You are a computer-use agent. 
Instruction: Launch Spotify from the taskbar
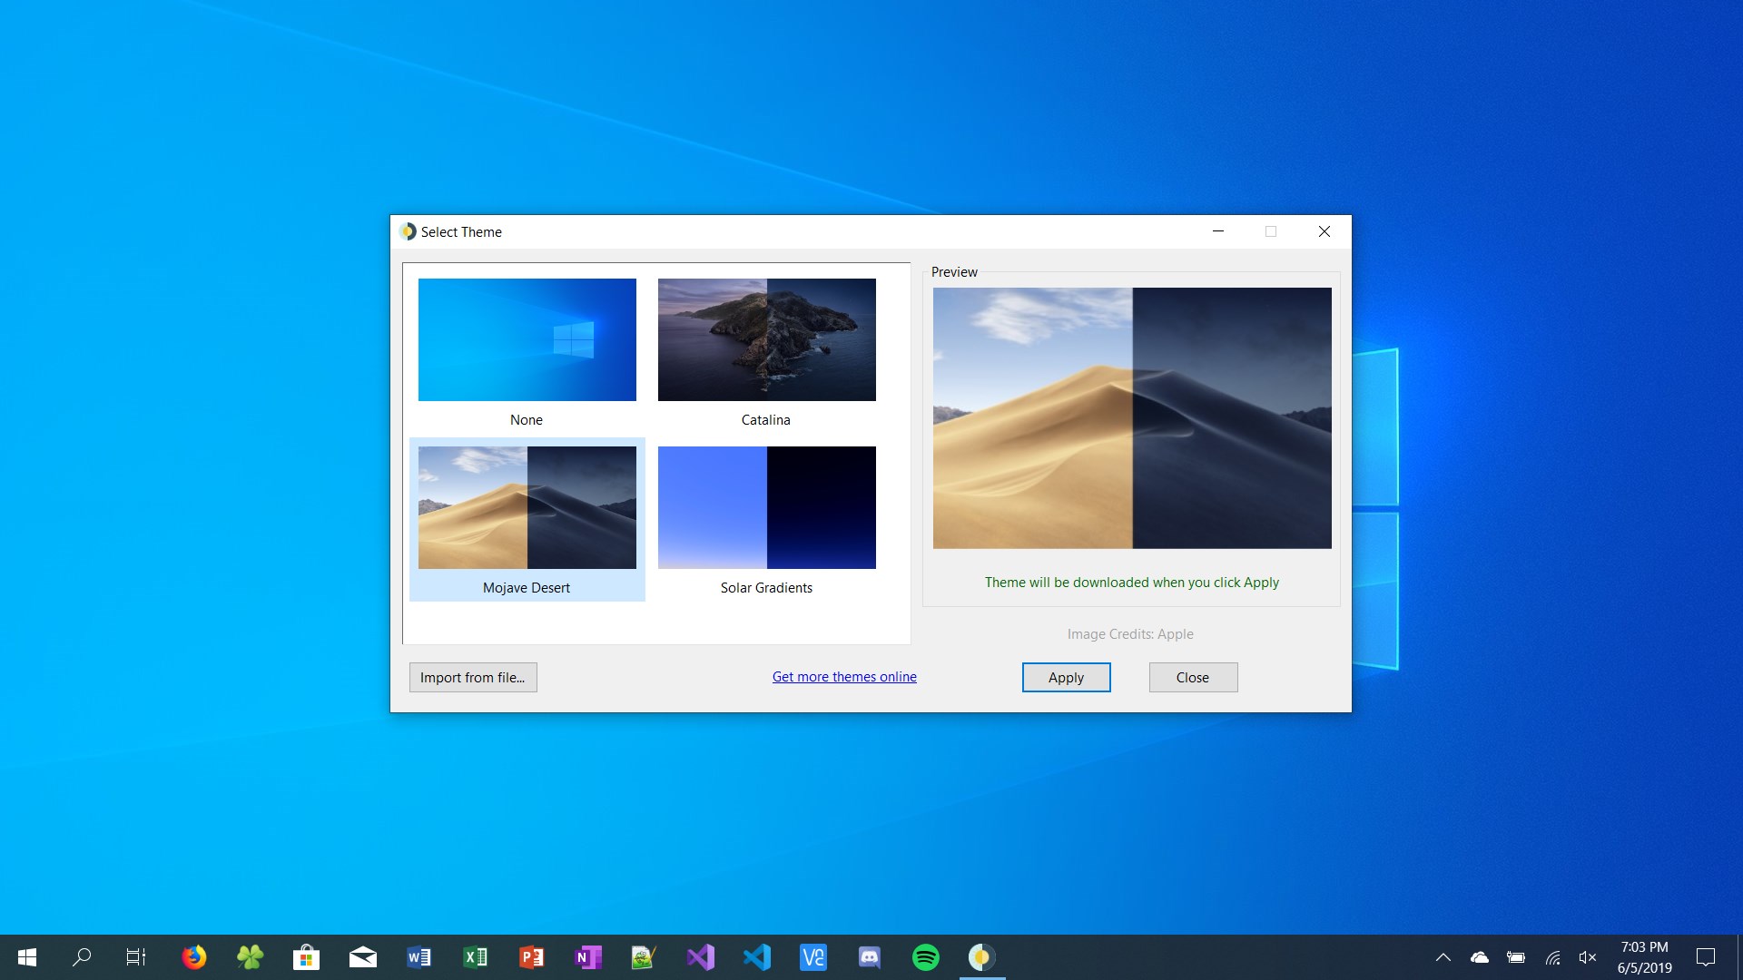(x=925, y=957)
